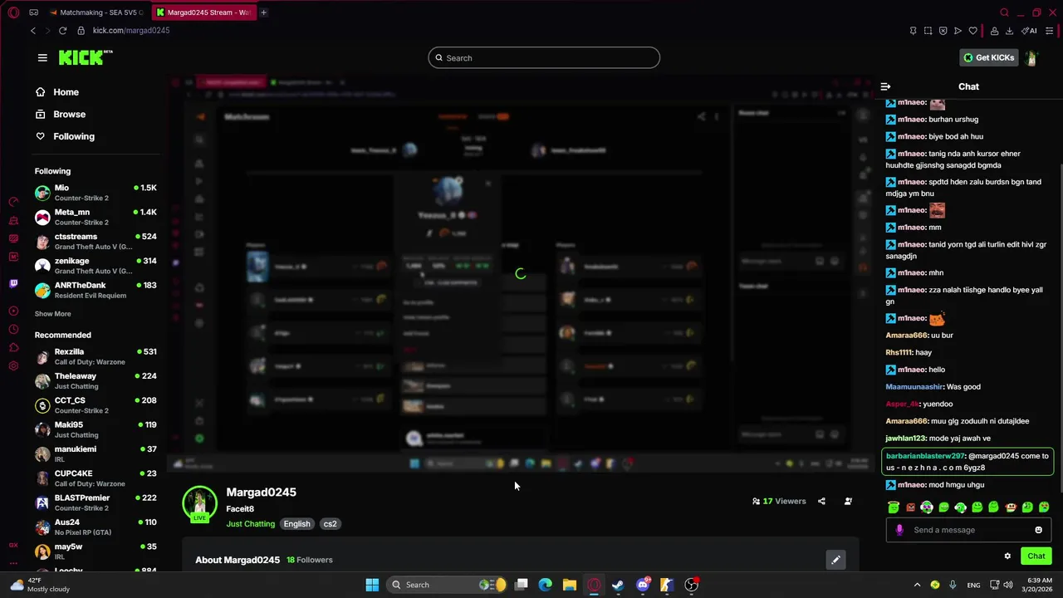Viewport: 1063px width, 598px height.
Task: Click chat username Rhs1111
Action: coord(899,352)
